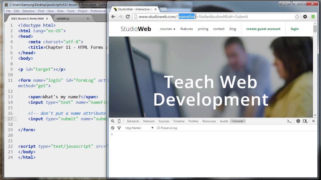Open the View menu in Sublime Text
This screenshot has height=180, width=321.
tap(50, 11)
